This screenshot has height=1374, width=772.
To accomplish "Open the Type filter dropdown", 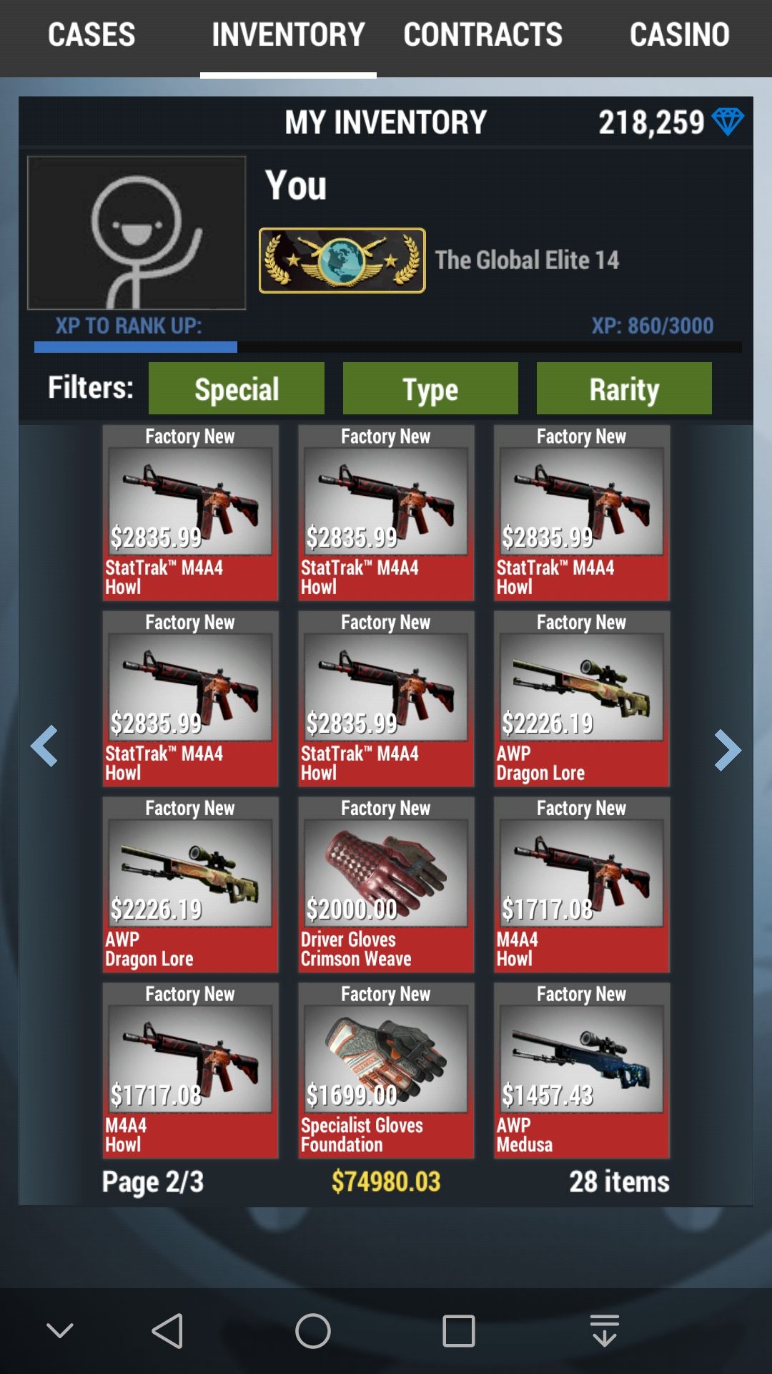I will [430, 389].
